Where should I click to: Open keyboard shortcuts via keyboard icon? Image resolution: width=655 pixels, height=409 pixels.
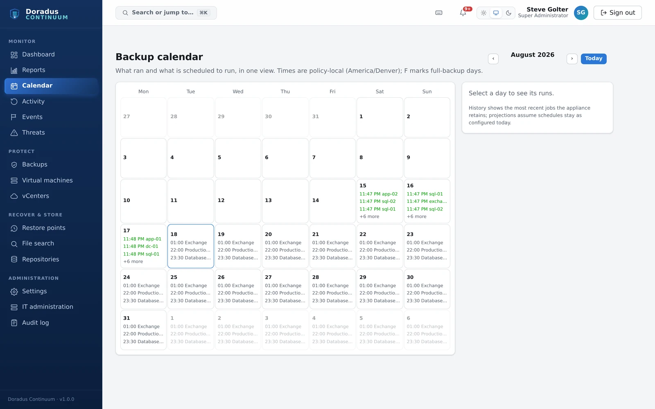pos(439,13)
